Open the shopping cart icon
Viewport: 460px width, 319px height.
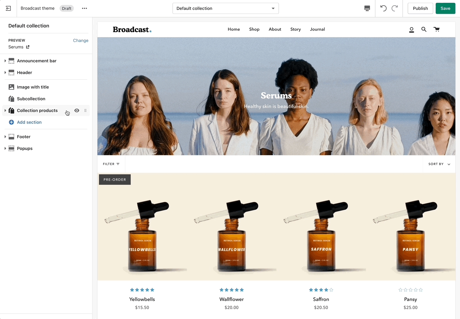(x=437, y=29)
